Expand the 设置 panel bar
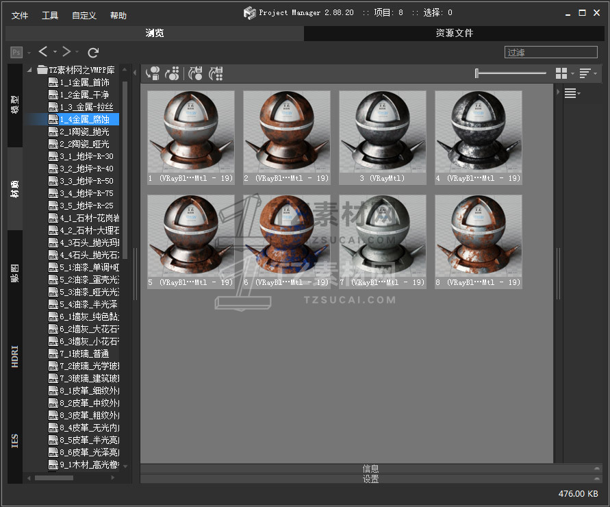The image size is (610, 507). (x=370, y=479)
